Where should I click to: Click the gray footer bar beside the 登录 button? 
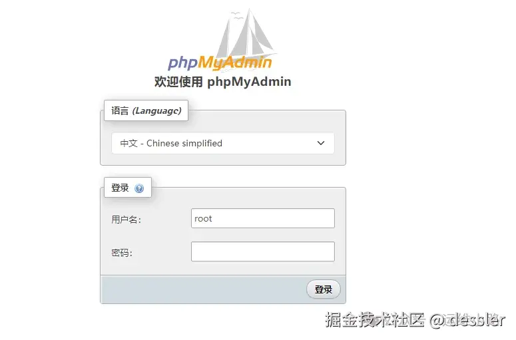(203, 289)
